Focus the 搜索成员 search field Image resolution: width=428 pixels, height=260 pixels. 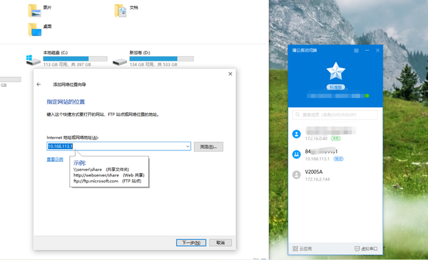pyautogui.click(x=335, y=115)
